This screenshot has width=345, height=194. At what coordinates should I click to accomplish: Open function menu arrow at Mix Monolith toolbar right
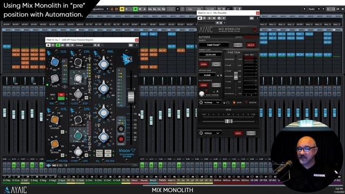point(257,18)
